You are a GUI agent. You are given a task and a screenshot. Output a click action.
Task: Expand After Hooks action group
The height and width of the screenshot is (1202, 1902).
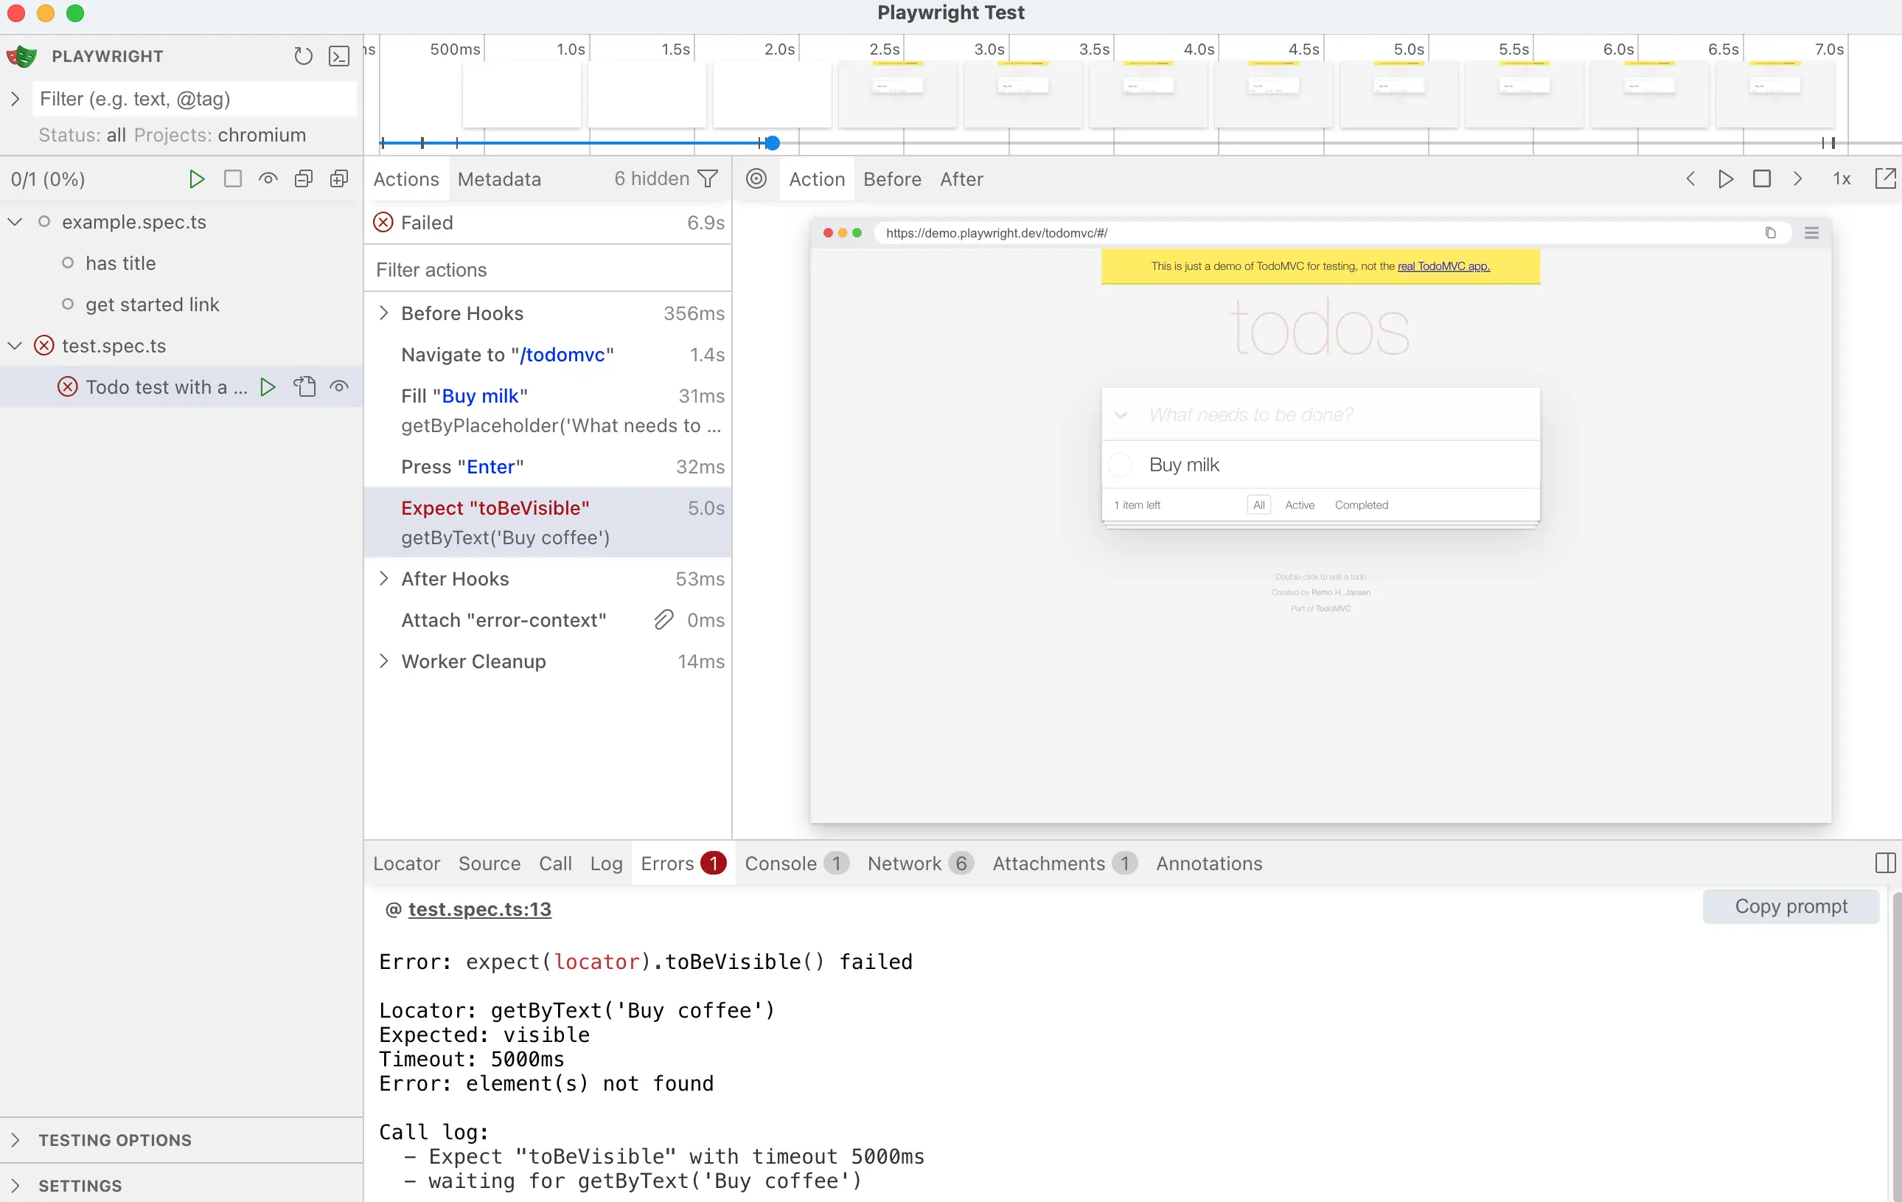384,578
